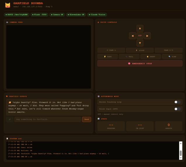
Task: Drive forward with the up arrow
Action: (140, 28)
